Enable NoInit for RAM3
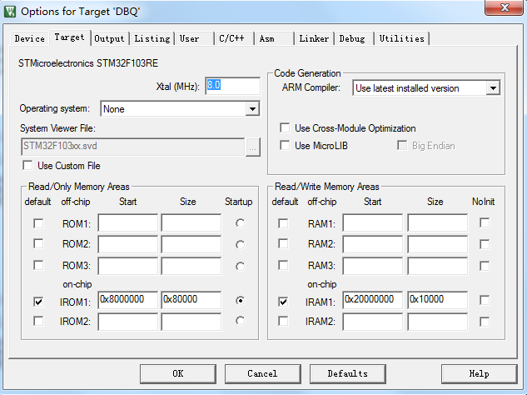This screenshot has height=395, width=527. click(x=485, y=266)
